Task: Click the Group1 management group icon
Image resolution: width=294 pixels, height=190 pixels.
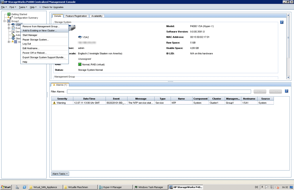Action: coord(9,21)
